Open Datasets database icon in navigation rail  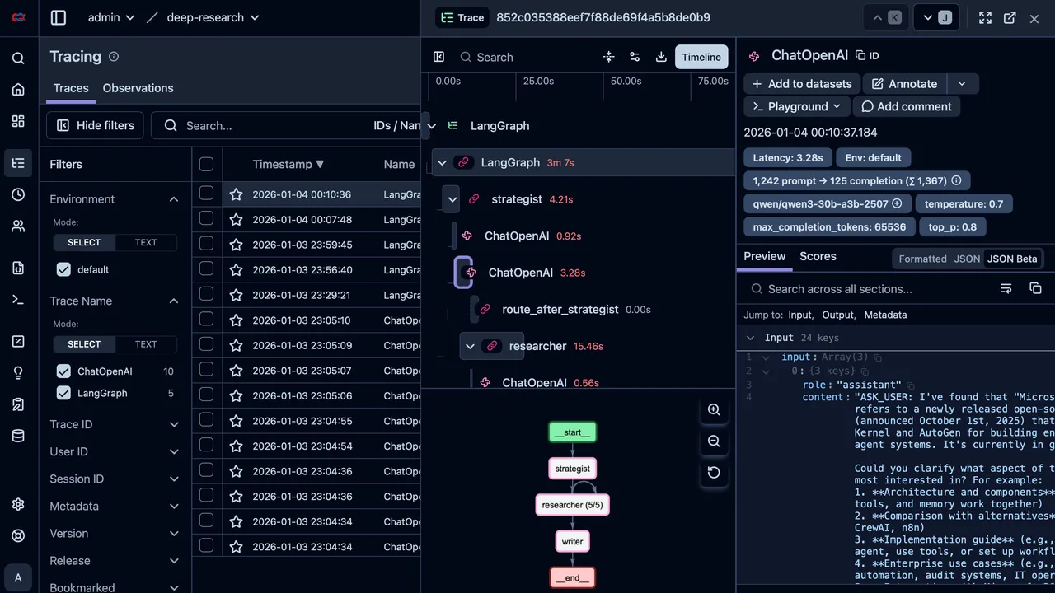tap(18, 436)
